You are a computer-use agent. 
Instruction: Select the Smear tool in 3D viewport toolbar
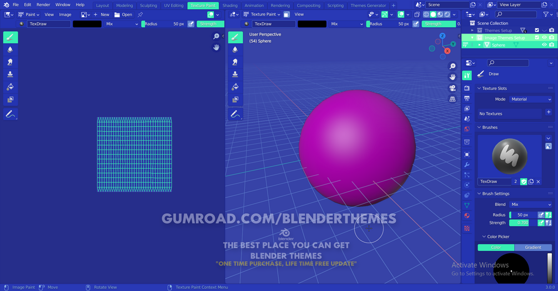(235, 62)
